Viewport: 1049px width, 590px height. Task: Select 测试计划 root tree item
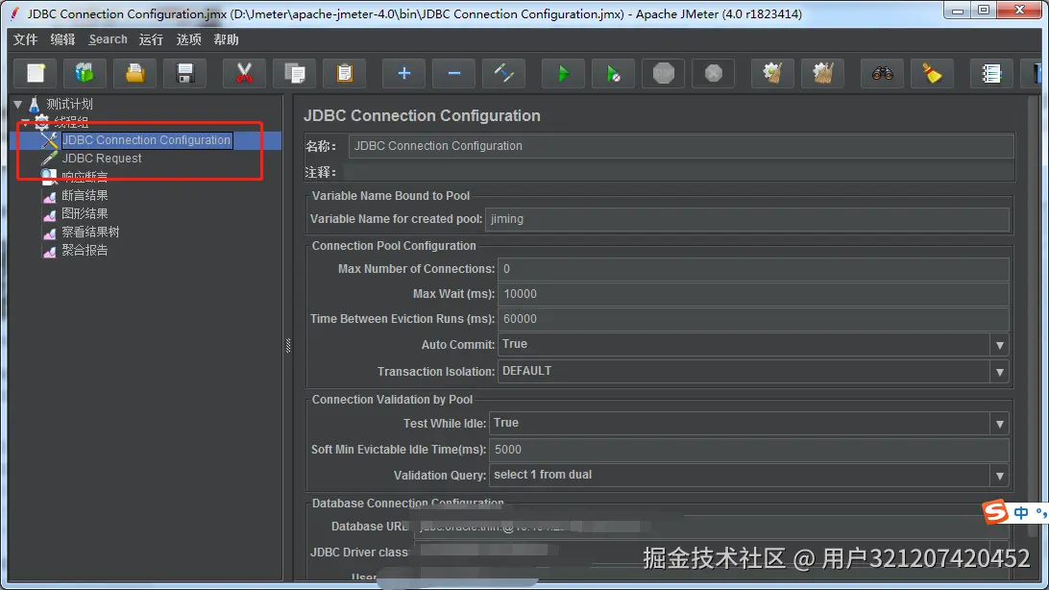[69, 105]
